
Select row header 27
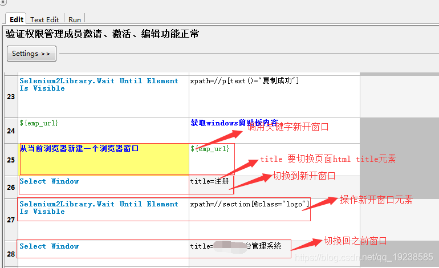11,220
